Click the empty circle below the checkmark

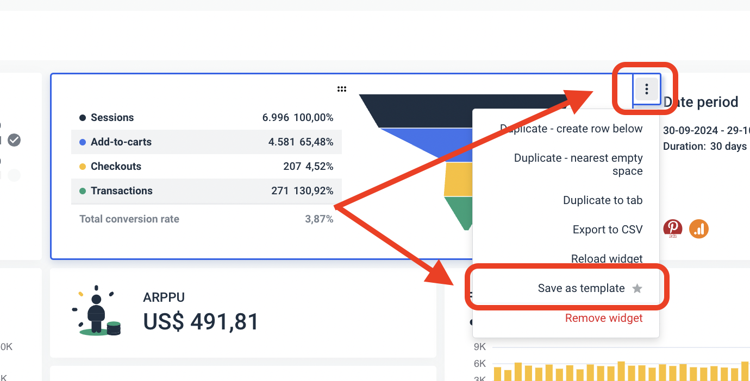(14, 175)
